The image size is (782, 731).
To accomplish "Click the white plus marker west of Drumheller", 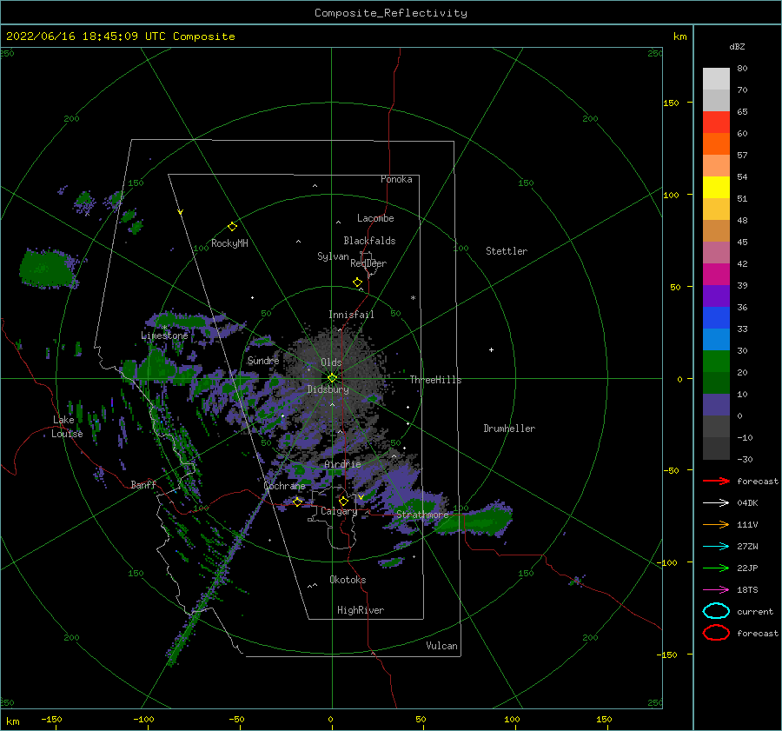I will click(x=491, y=349).
